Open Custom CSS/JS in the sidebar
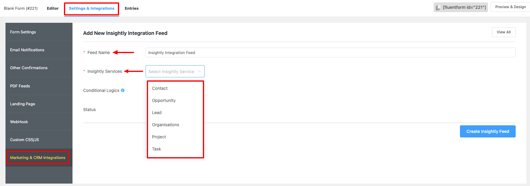The width and height of the screenshot is (530, 186). click(x=39, y=140)
